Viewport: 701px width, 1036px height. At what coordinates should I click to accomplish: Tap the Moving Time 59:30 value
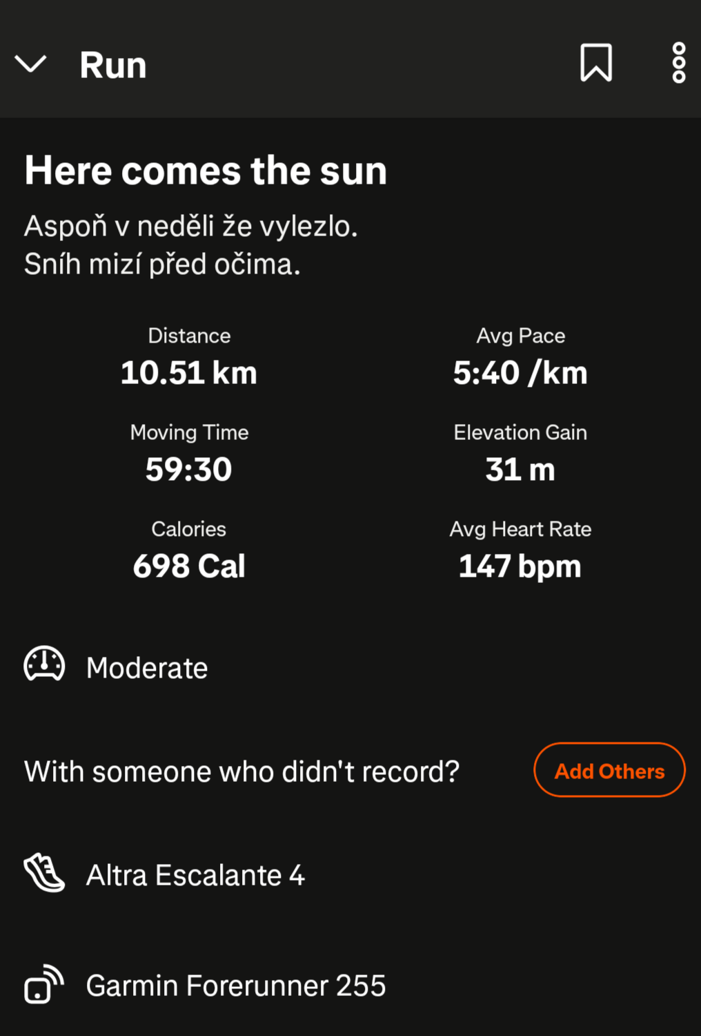pyautogui.click(x=189, y=469)
